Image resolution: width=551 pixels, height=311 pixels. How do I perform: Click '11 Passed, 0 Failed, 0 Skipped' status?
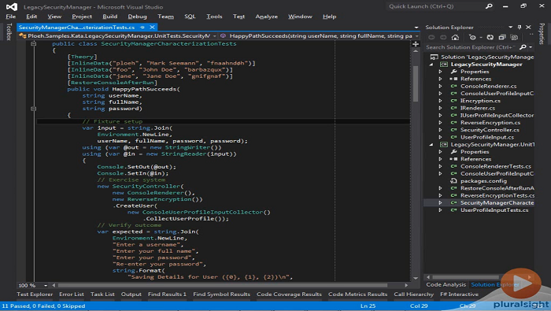point(43,306)
